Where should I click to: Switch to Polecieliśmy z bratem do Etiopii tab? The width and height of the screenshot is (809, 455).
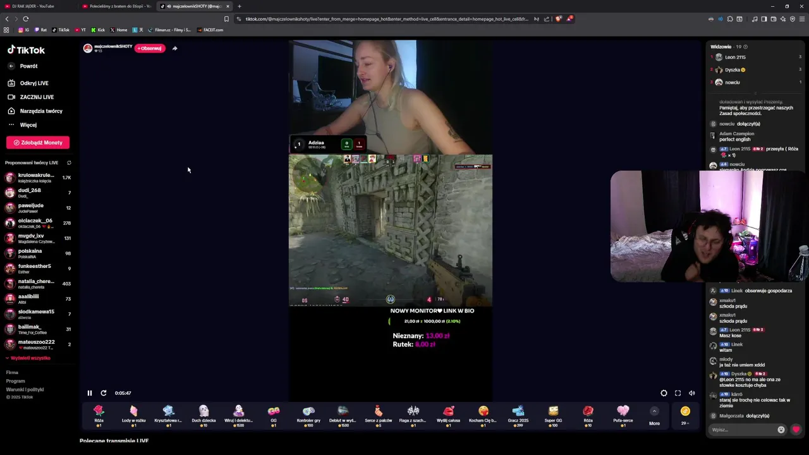click(116, 6)
